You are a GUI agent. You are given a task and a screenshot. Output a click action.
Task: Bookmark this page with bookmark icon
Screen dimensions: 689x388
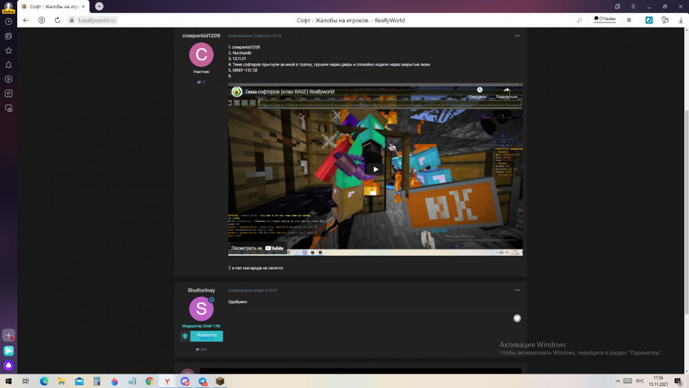coord(629,20)
